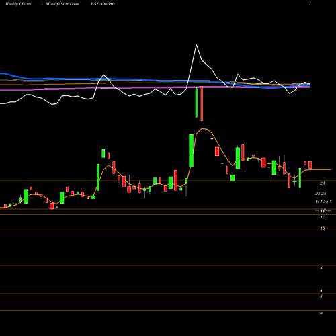Click the '23.25' last price value

pyautogui.click(x=321, y=194)
